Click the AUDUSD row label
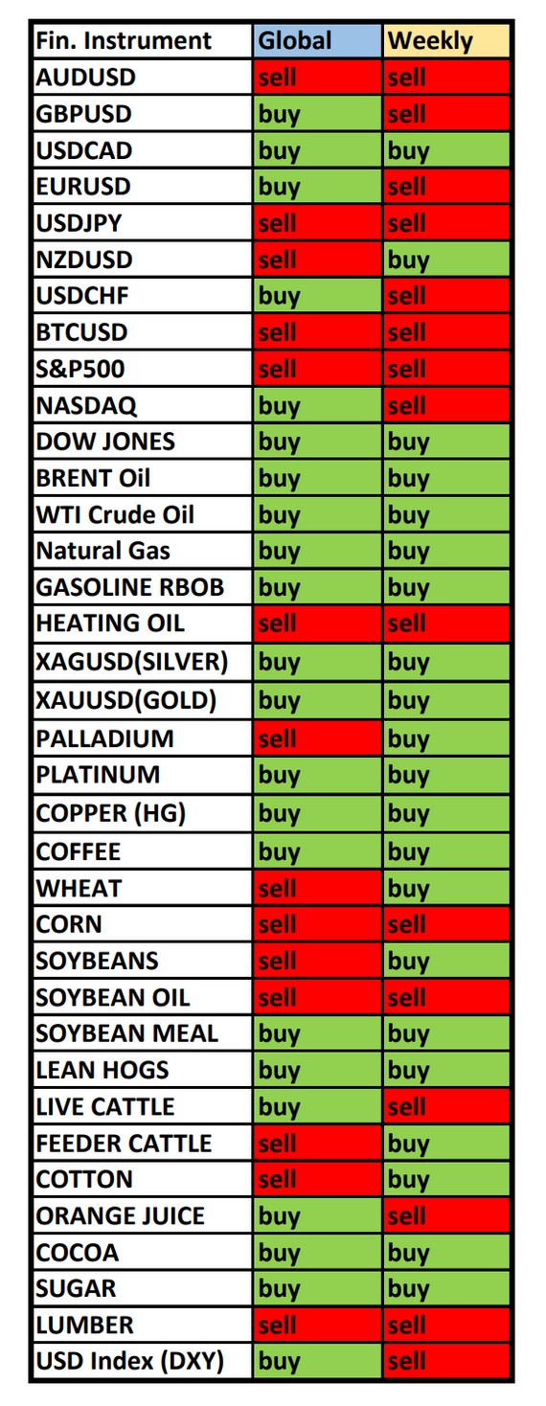 (x=142, y=78)
